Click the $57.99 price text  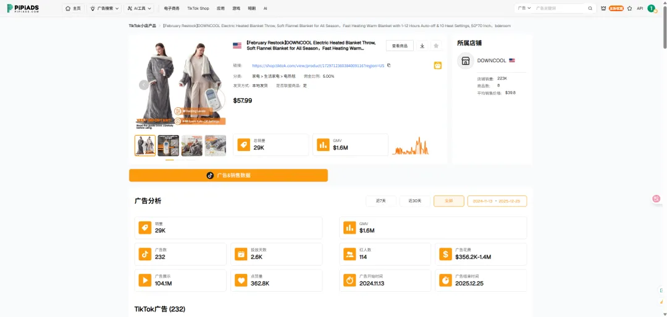[x=243, y=101]
